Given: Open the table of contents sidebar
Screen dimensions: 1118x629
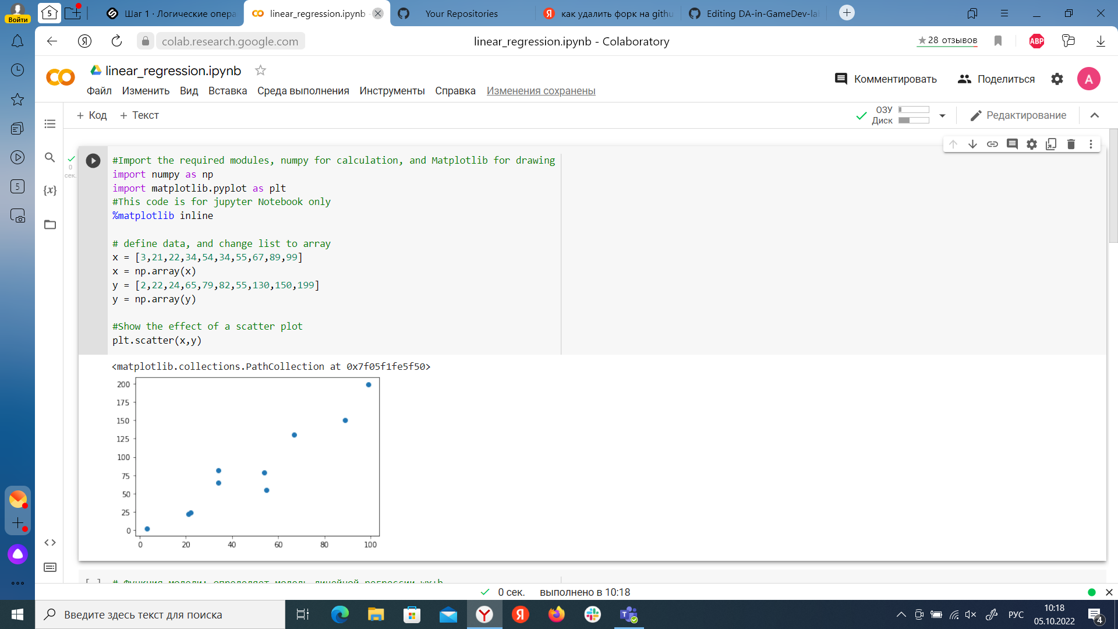Looking at the screenshot, I should (x=50, y=124).
